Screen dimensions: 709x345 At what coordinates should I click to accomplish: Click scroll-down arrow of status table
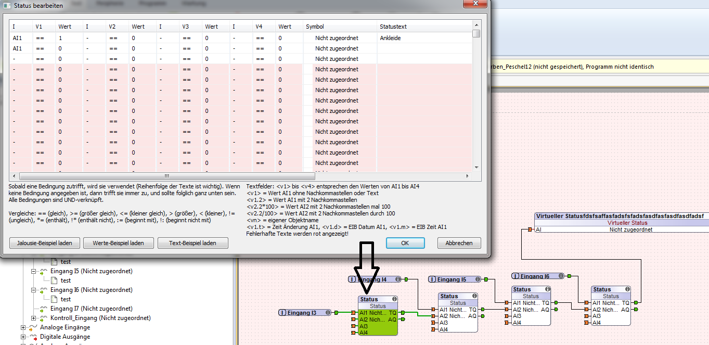[476, 168]
